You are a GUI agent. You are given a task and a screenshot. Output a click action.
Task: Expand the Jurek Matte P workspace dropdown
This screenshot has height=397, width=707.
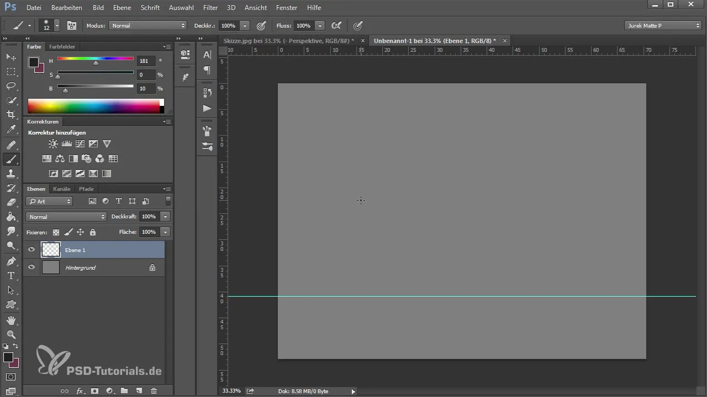663,25
